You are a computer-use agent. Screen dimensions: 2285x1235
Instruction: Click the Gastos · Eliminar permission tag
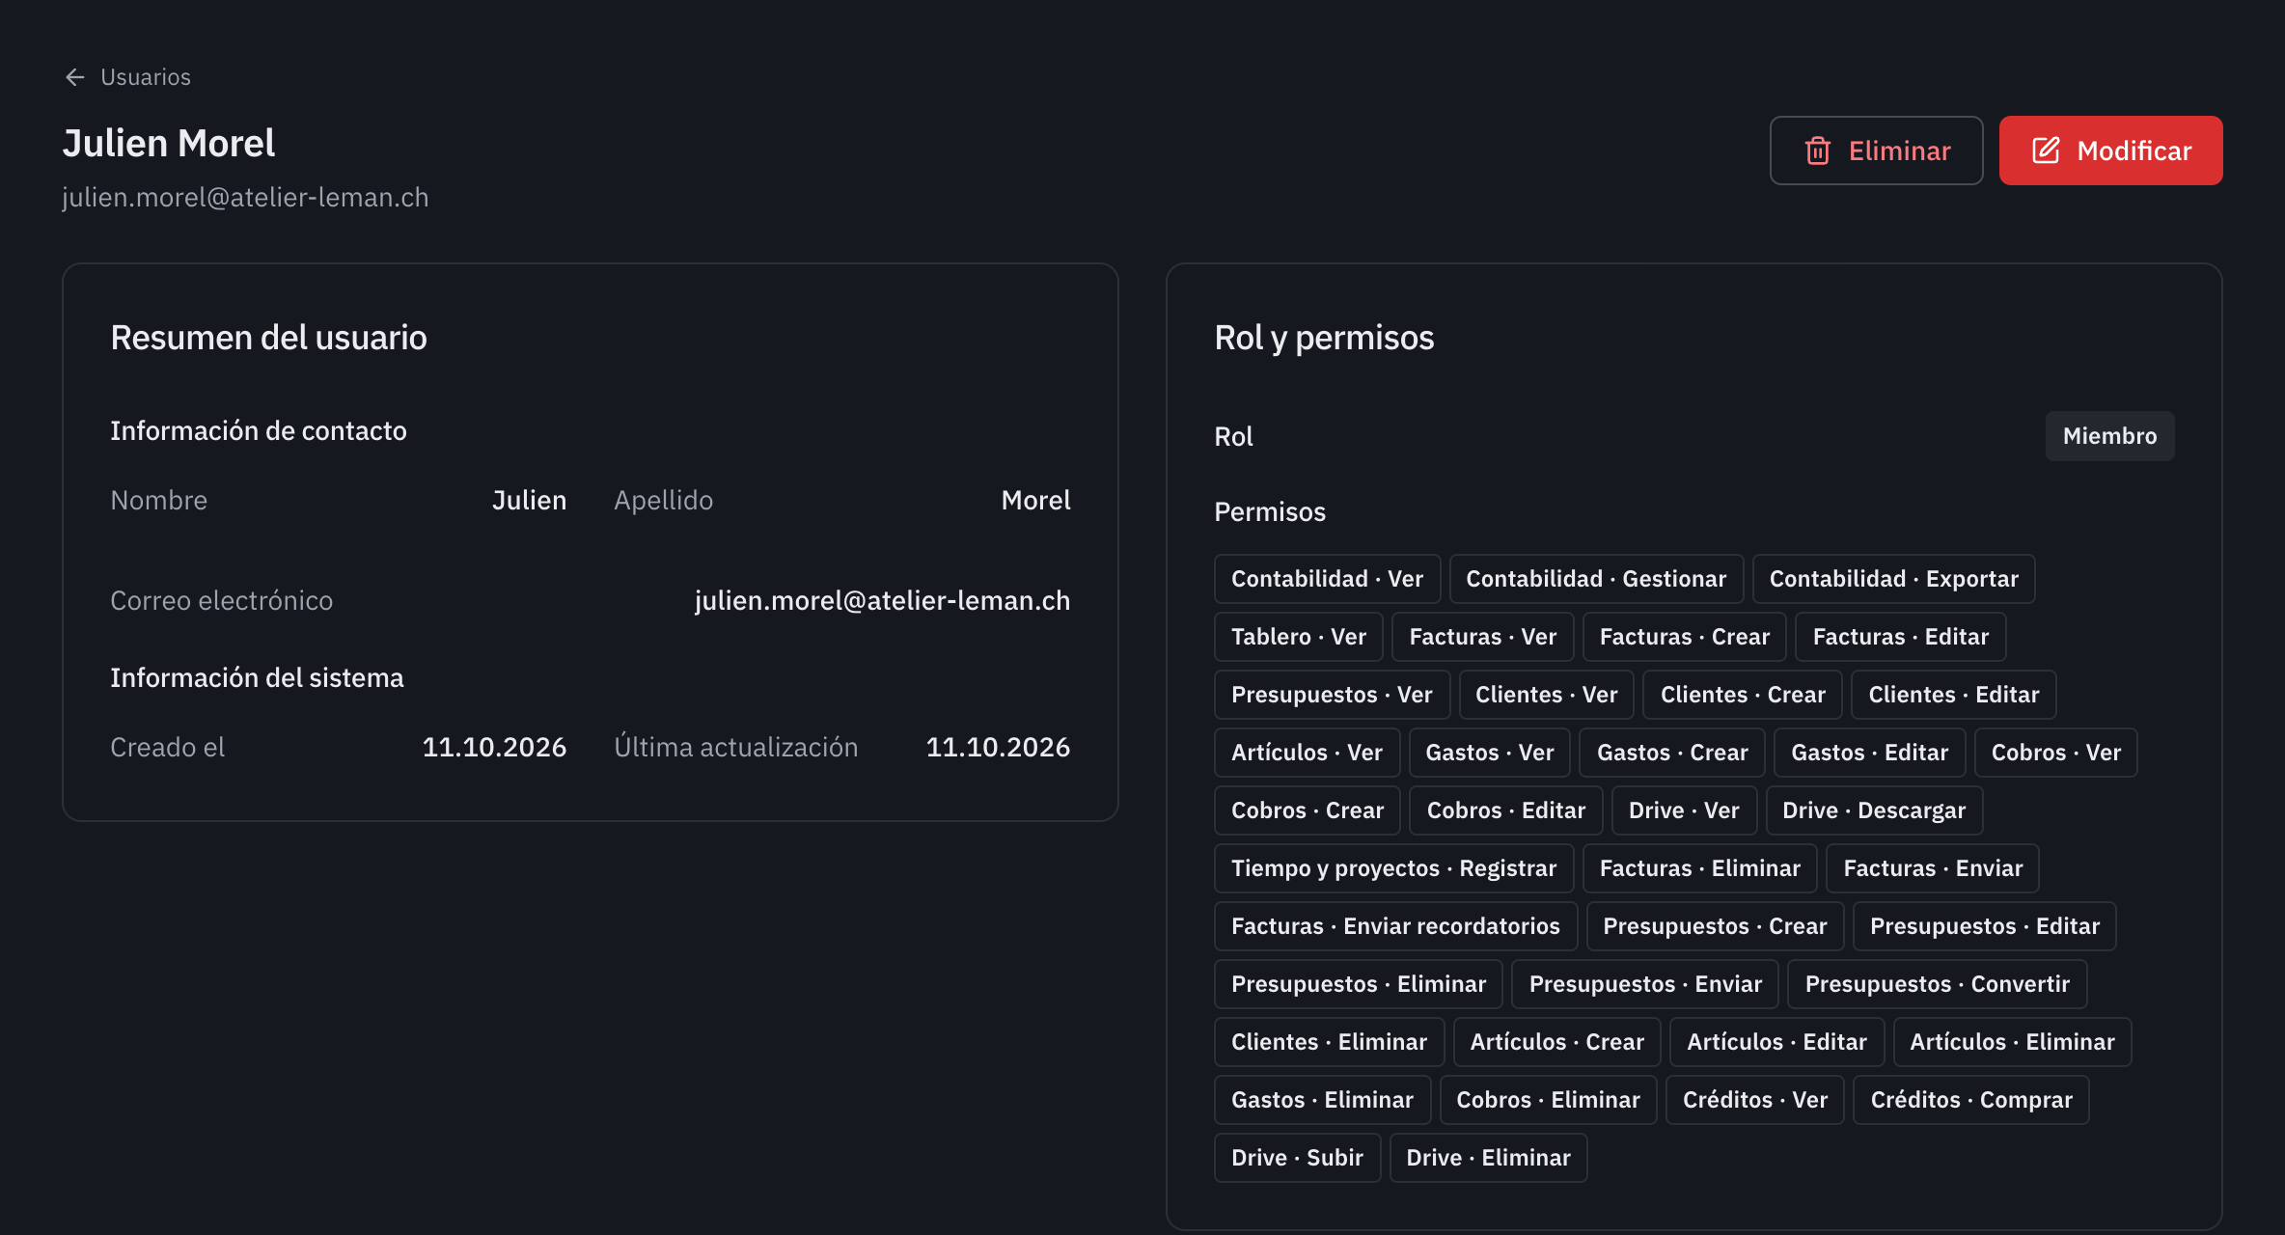tap(1322, 1100)
